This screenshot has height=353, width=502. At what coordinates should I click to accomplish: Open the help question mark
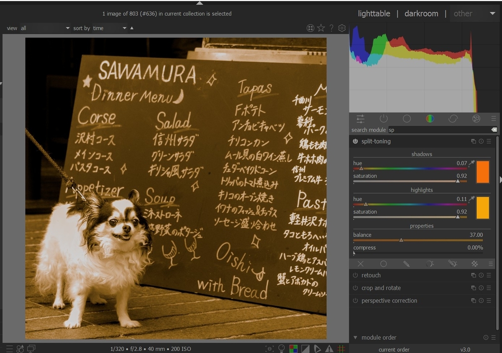pyautogui.click(x=331, y=28)
